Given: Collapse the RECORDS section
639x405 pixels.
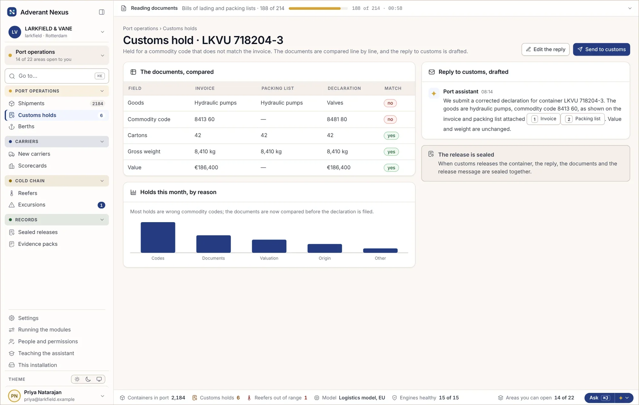Looking at the screenshot, I should click(x=102, y=220).
